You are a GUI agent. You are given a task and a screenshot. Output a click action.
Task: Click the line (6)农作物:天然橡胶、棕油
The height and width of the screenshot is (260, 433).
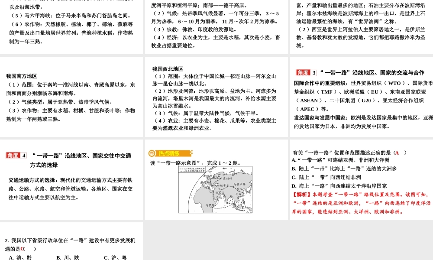pyautogui.click(x=71, y=24)
